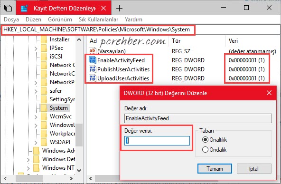Open the Yardım menu

coord(133,19)
